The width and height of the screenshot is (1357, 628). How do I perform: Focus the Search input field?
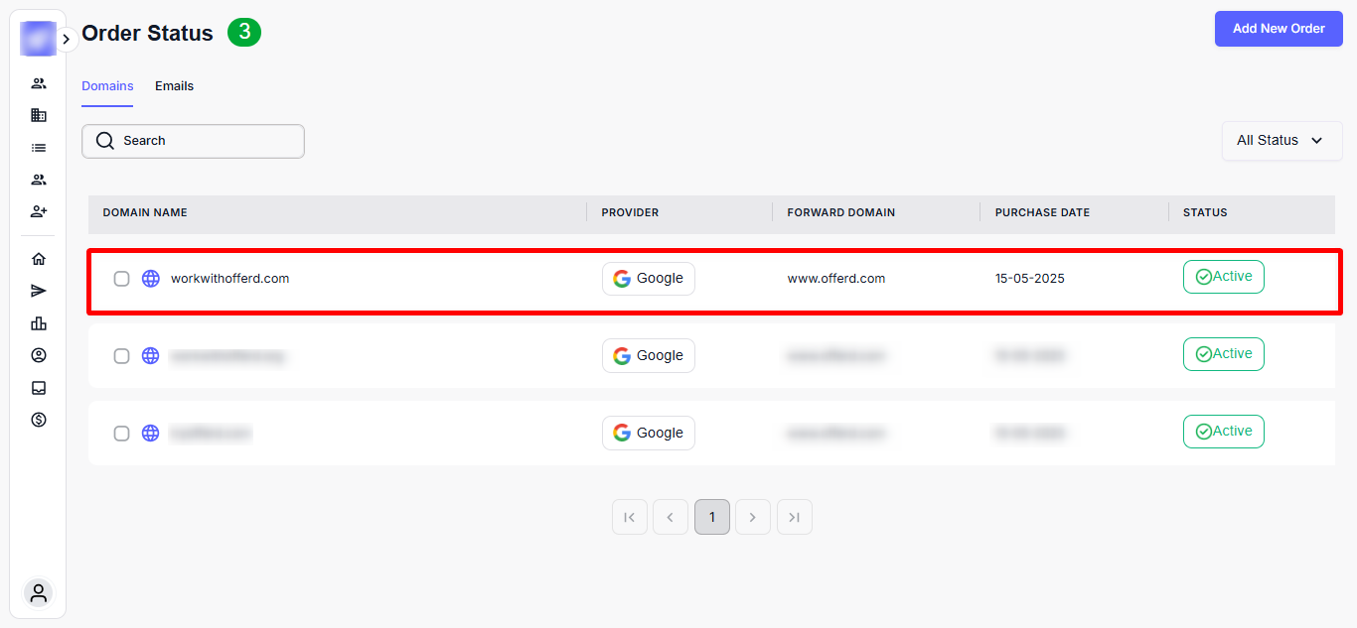click(194, 141)
